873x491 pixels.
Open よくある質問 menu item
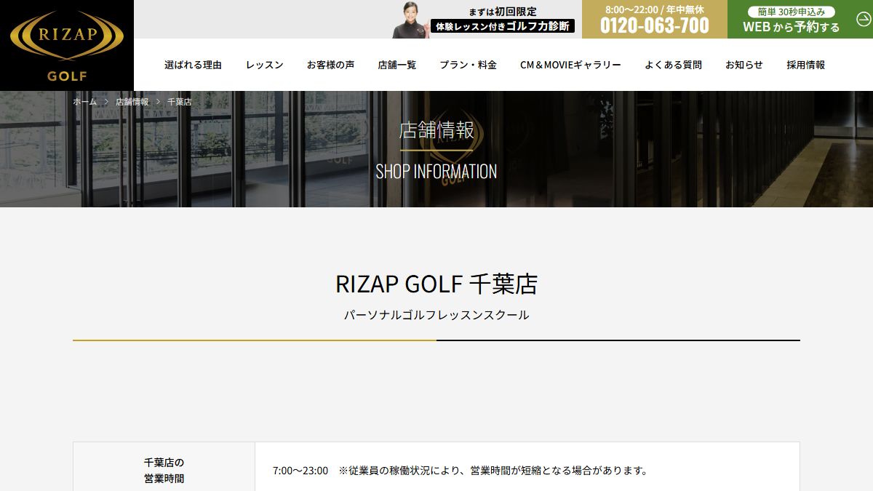[x=673, y=65]
